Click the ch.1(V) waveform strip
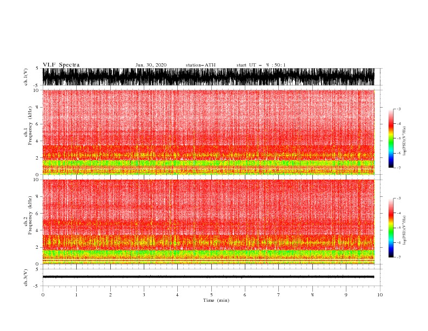428x331 pixels. [x=209, y=77]
